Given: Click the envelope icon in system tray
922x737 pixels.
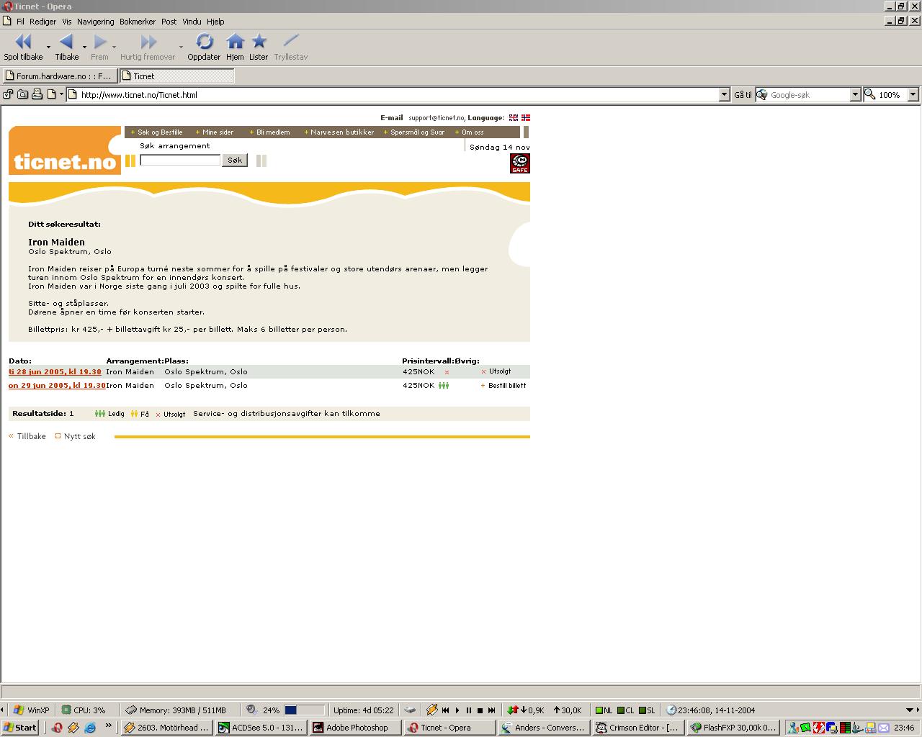Looking at the screenshot, I should [x=884, y=728].
